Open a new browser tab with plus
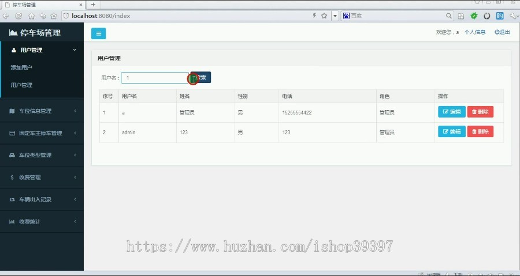Image resolution: width=520 pixels, height=276 pixels. [93, 5]
